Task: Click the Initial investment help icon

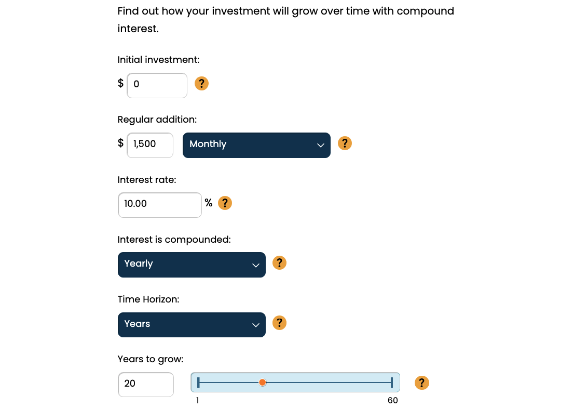Action: click(201, 84)
